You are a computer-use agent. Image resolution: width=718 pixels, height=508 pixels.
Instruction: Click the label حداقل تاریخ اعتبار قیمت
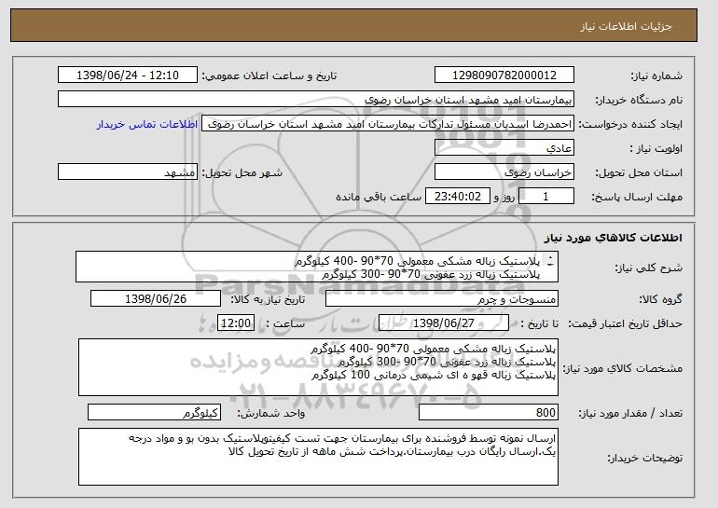[x=626, y=324]
